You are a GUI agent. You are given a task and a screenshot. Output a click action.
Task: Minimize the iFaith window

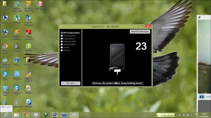pyautogui.click(x=138, y=26)
